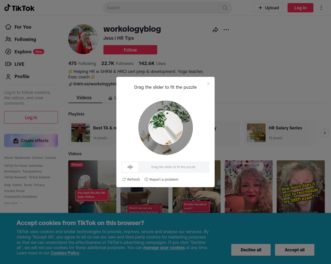Image resolution: width=331 pixels, height=264 pixels.
Task: Expand See more footer links
Action: point(13,203)
